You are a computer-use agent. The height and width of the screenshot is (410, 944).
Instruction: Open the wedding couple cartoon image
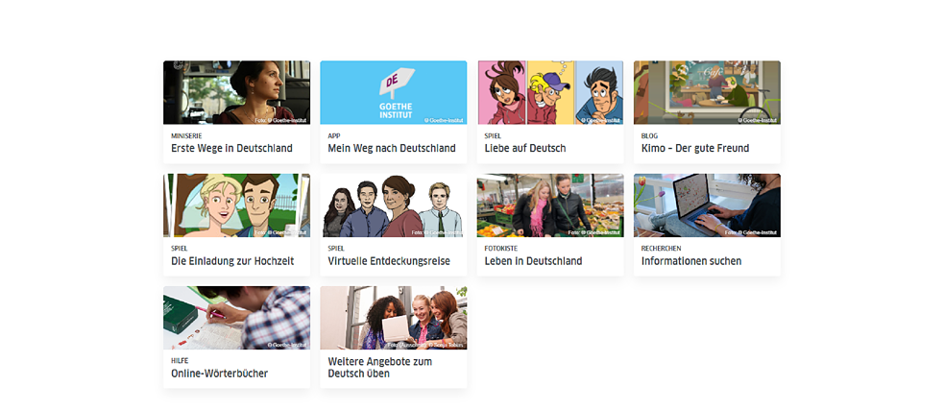point(236,205)
